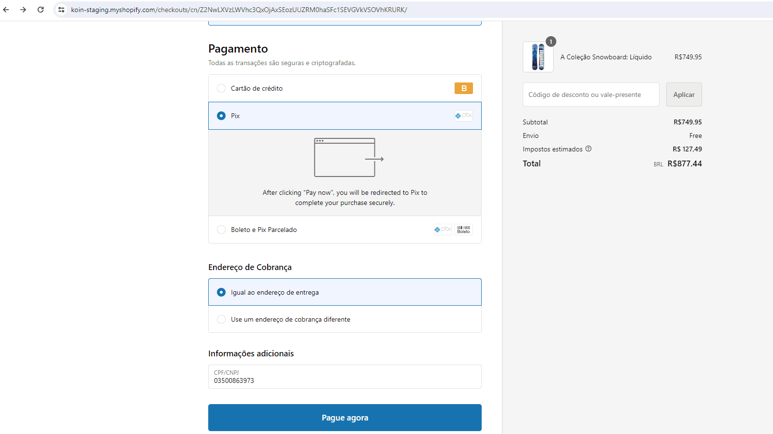
Task: Open site information icon in address bar
Action: click(61, 10)
